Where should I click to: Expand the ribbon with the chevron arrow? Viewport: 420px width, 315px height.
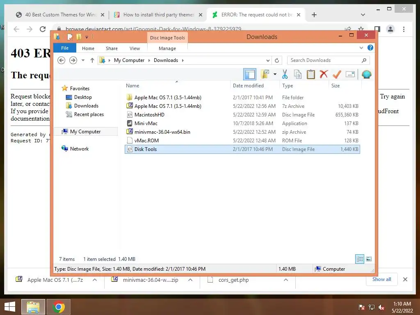pos(361,48)
